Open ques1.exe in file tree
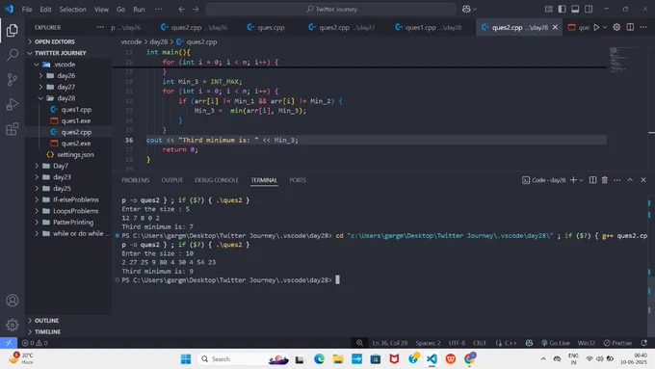The image size is (655, 369). pos(75,120)
